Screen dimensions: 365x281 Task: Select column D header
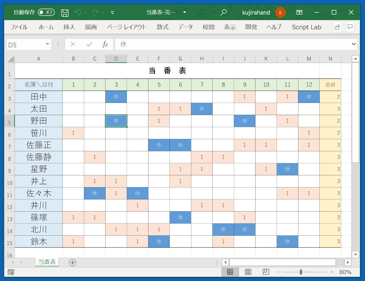[116, 59]
